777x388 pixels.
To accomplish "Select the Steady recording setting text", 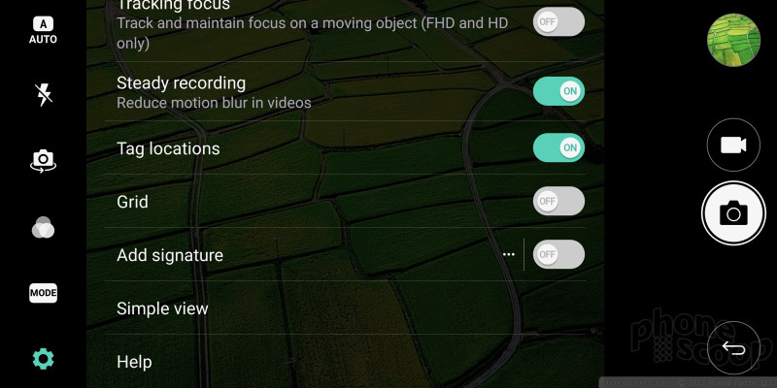I will (x=181, y=83).
